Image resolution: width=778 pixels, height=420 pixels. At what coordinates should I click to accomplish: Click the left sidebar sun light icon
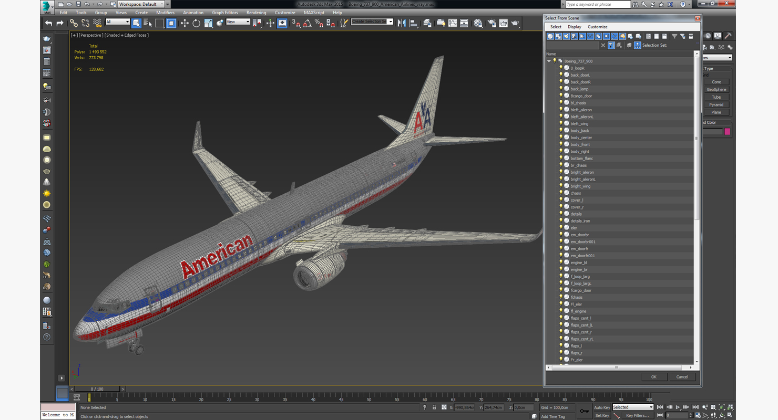pyautogui.click(x=47, y=194)
